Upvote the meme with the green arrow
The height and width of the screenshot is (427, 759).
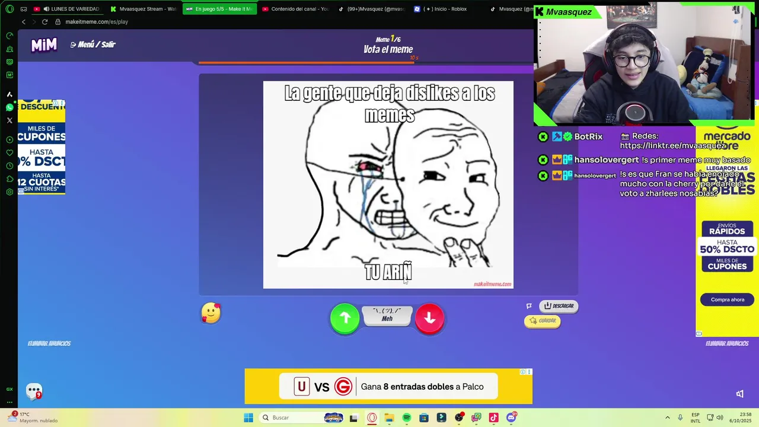345,318
